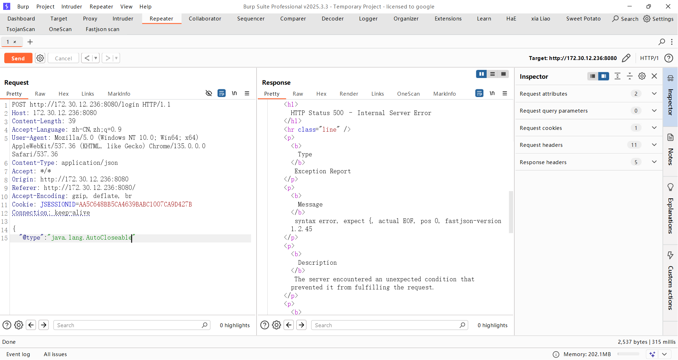
Task: Open the Notes side panel
Action: [x=670, y=151]
